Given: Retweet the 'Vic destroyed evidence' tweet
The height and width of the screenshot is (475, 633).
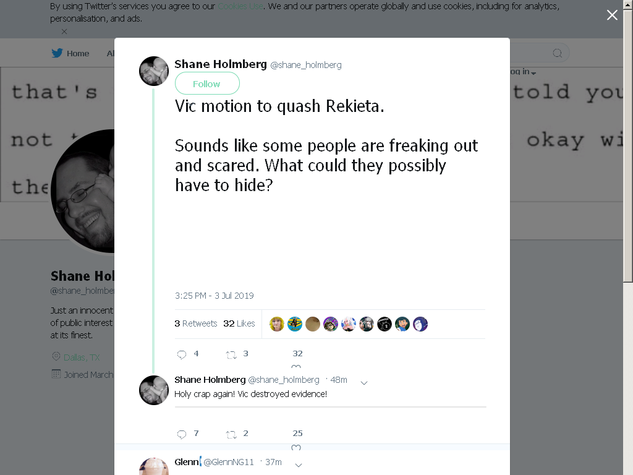Looking at the screenshot, I should pyautogui.click(x=231, y=435).
